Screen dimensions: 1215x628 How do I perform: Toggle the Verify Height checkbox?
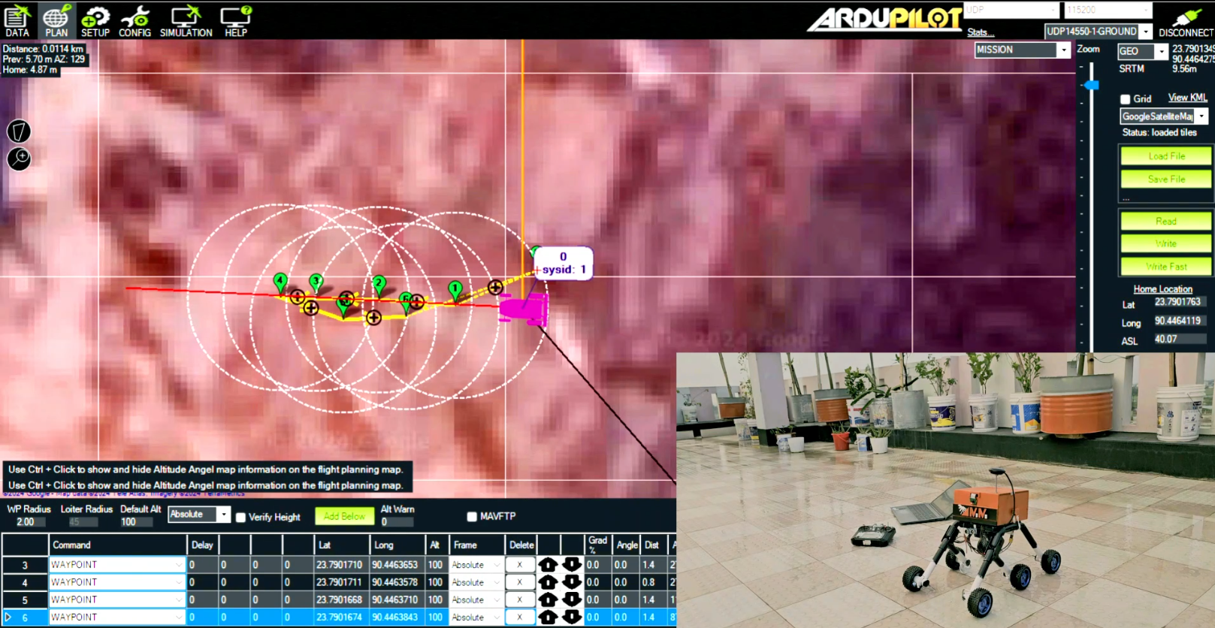point(240,518)
